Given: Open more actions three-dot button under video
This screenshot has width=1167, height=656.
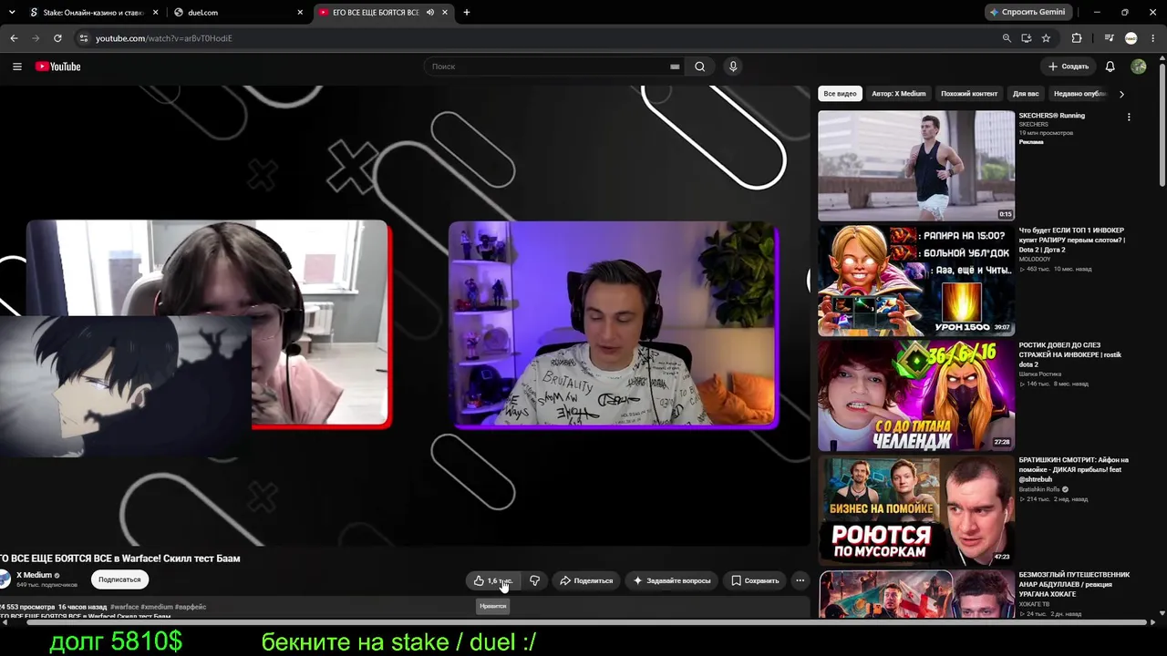Looking at the screenshot, I should pyautogui.click(x=800, y=580).
